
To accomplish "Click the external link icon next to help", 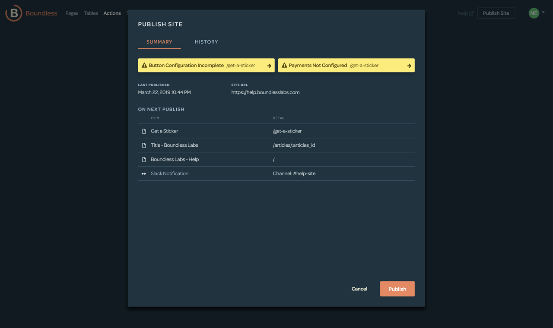I will click(471, 13).
